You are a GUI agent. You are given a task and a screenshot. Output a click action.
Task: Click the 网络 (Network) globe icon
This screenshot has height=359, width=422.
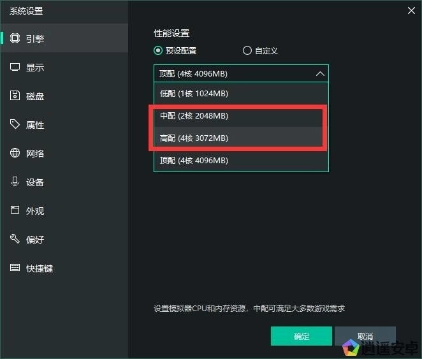[15, 154]
